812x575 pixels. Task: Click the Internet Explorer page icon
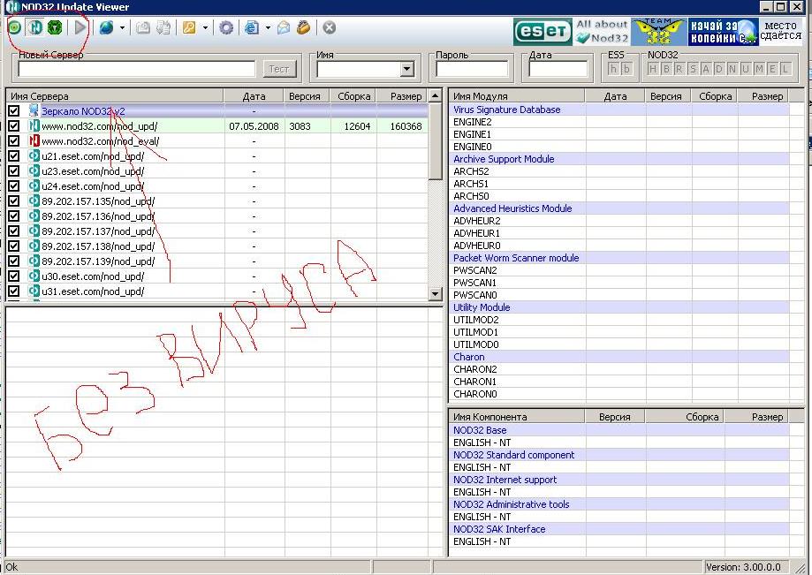coord(252,27)
